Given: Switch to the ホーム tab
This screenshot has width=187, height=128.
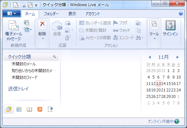Looking at the screenshot, I should pos(30,14).
